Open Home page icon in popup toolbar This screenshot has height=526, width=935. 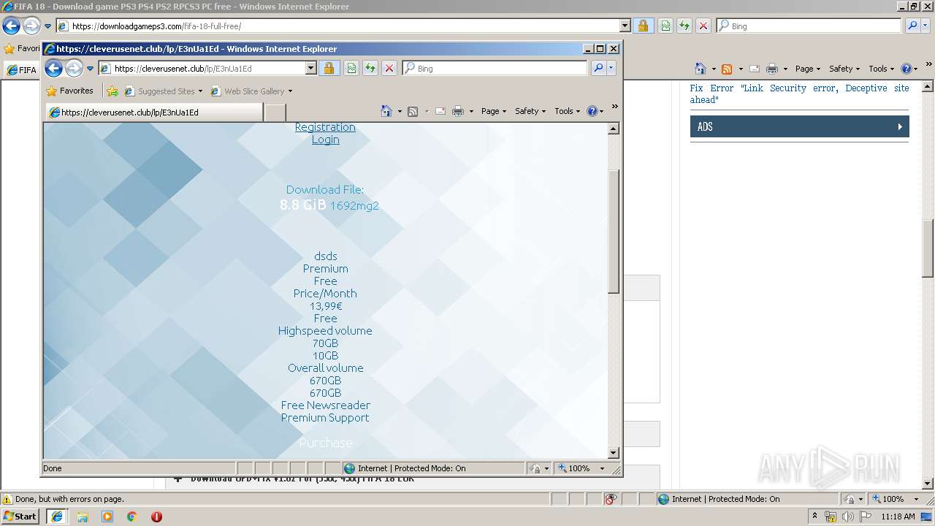coord(386,111)
